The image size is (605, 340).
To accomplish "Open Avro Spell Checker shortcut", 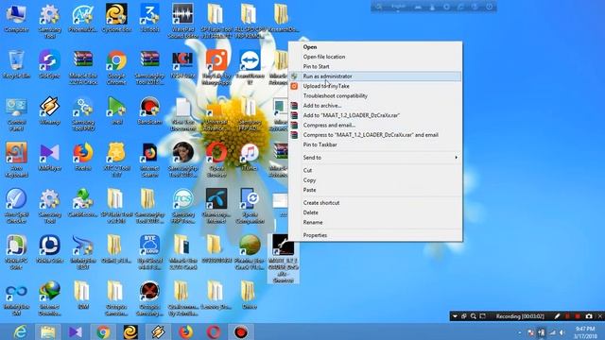I will click(16, 206).
